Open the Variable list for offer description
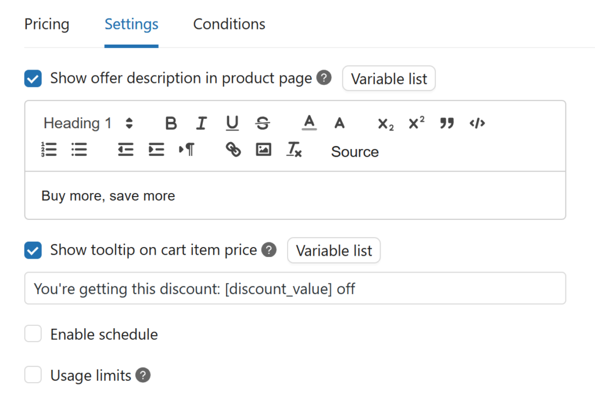 pos(389,78)
